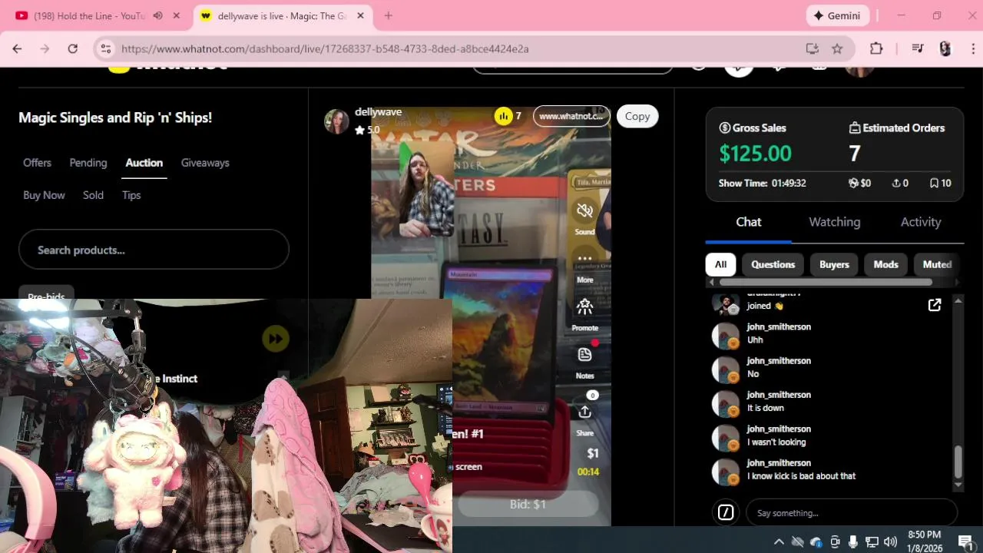The width and height of the screenshot is (983, 553).
Task: Open a new browser tab
Action: click(x=388, y=15)
